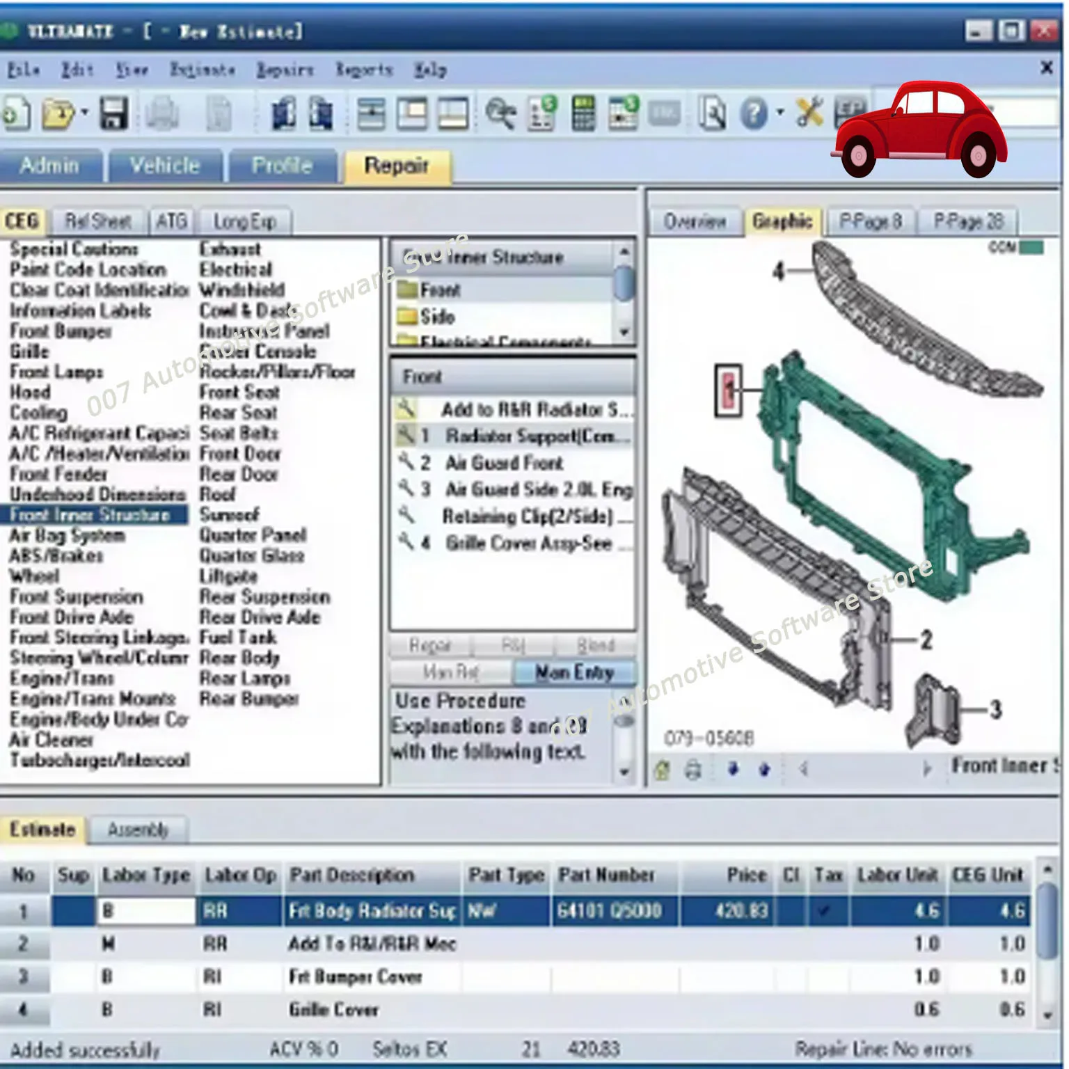Click the blue down arrow under graphic

[733, 769]
